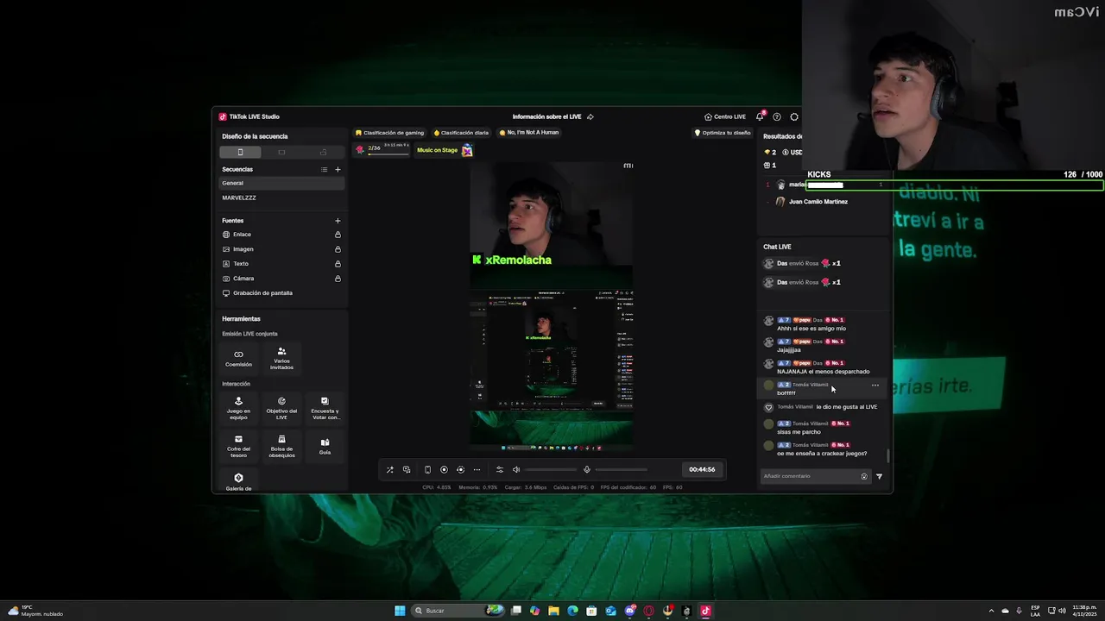Click the live preview video thumbnail
The width and height of the screenshot is (1105, 621).
pos(552,305)
